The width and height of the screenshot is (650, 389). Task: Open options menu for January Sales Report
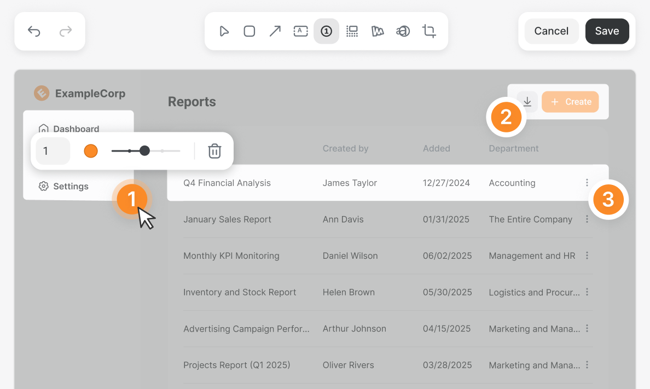point(587,219)
